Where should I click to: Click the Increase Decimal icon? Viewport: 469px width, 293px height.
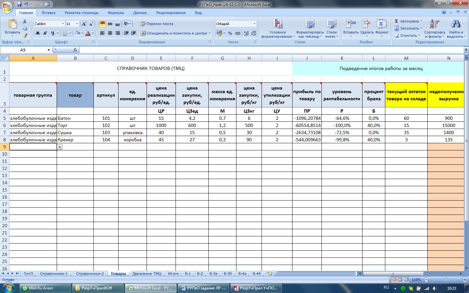246,33
